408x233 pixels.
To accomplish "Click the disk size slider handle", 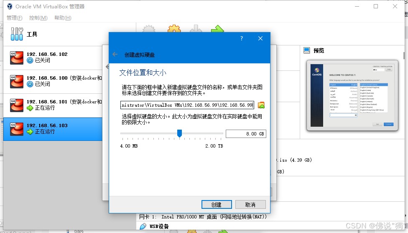I will pos(179,133).
